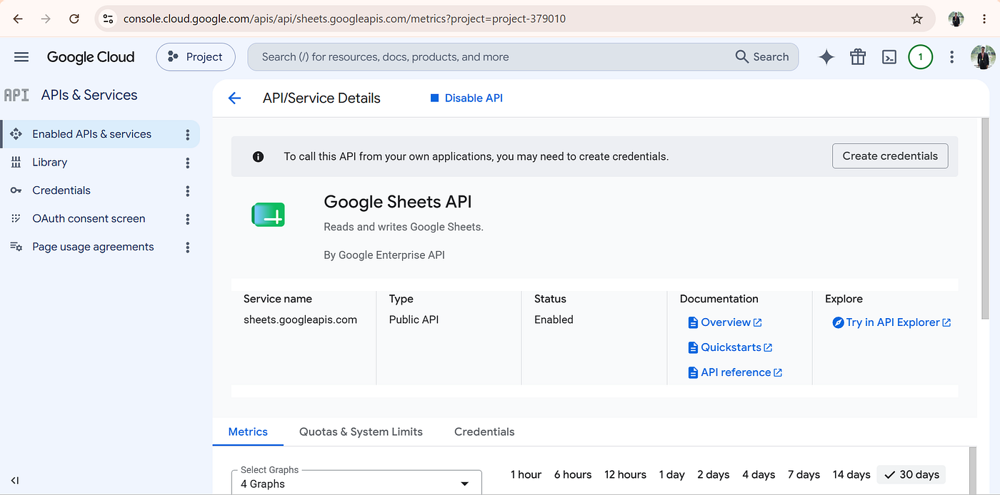Click the Google Sheets API green logo

pos(269,215)
